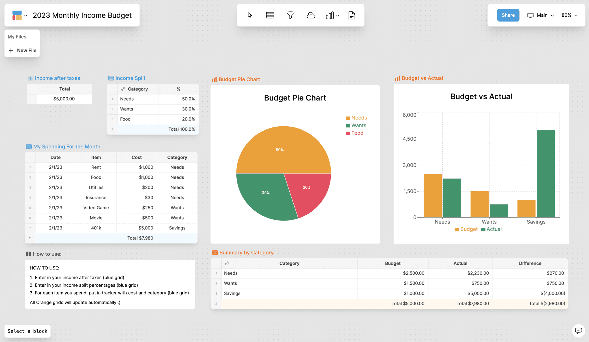Open the 80% zoom dropdown
This screenshot has width=589, height=342.
(570, 15)
